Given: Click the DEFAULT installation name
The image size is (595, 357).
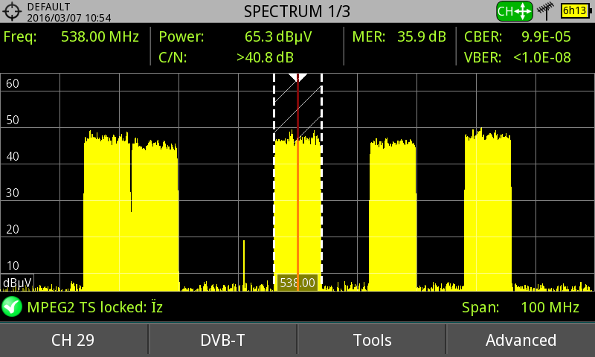Looking at the screenshot, I should pyautogui.click(x=48, y=7).
